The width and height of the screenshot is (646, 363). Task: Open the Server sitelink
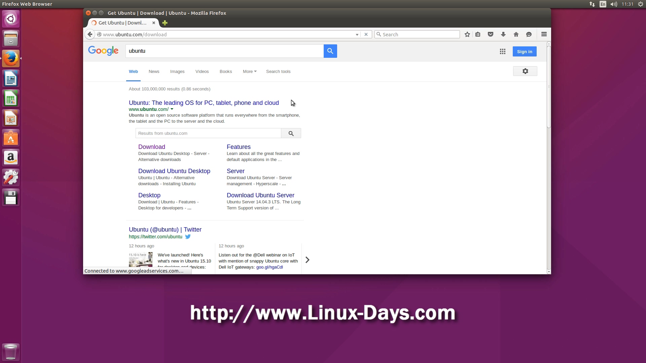[236, 171]
